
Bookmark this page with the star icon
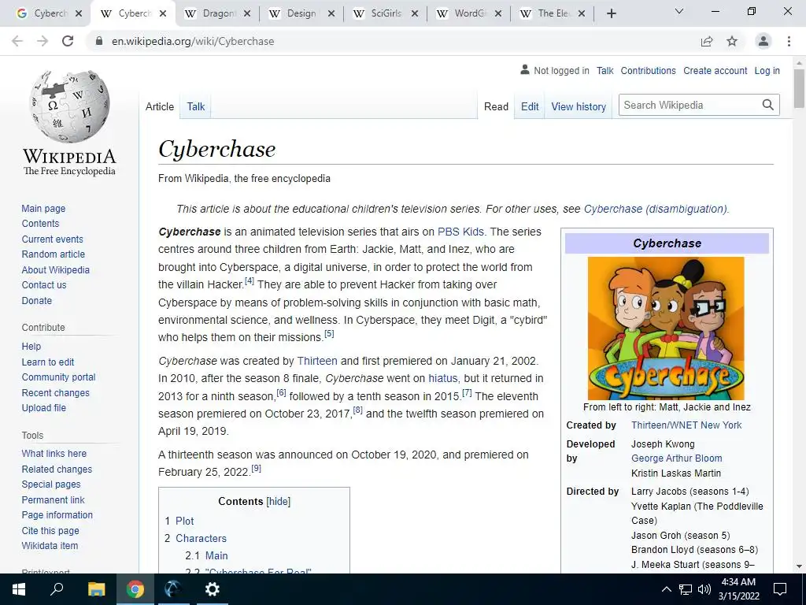732,41
